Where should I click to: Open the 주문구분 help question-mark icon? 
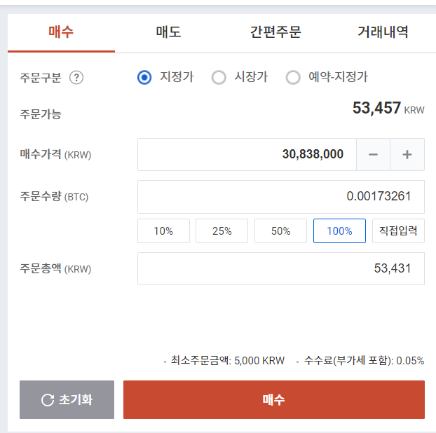[76, 78]
